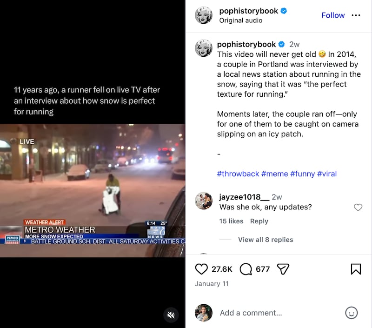
Task: Click Original audio link
Action: (x=240, y=20)
